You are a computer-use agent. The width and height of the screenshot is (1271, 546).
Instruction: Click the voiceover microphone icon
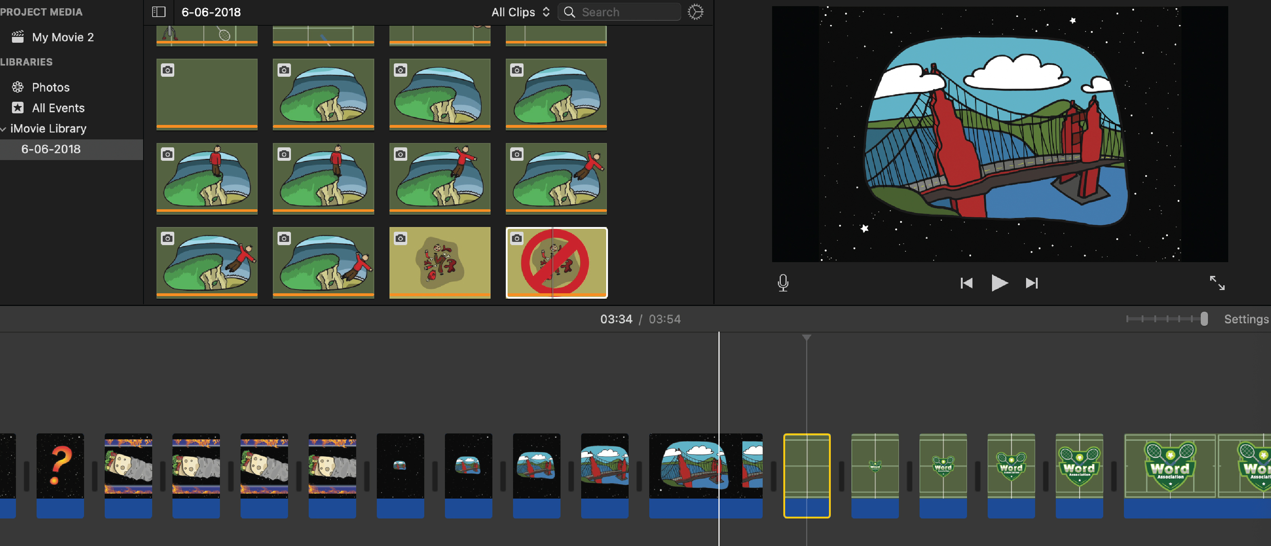click(783, 283)
